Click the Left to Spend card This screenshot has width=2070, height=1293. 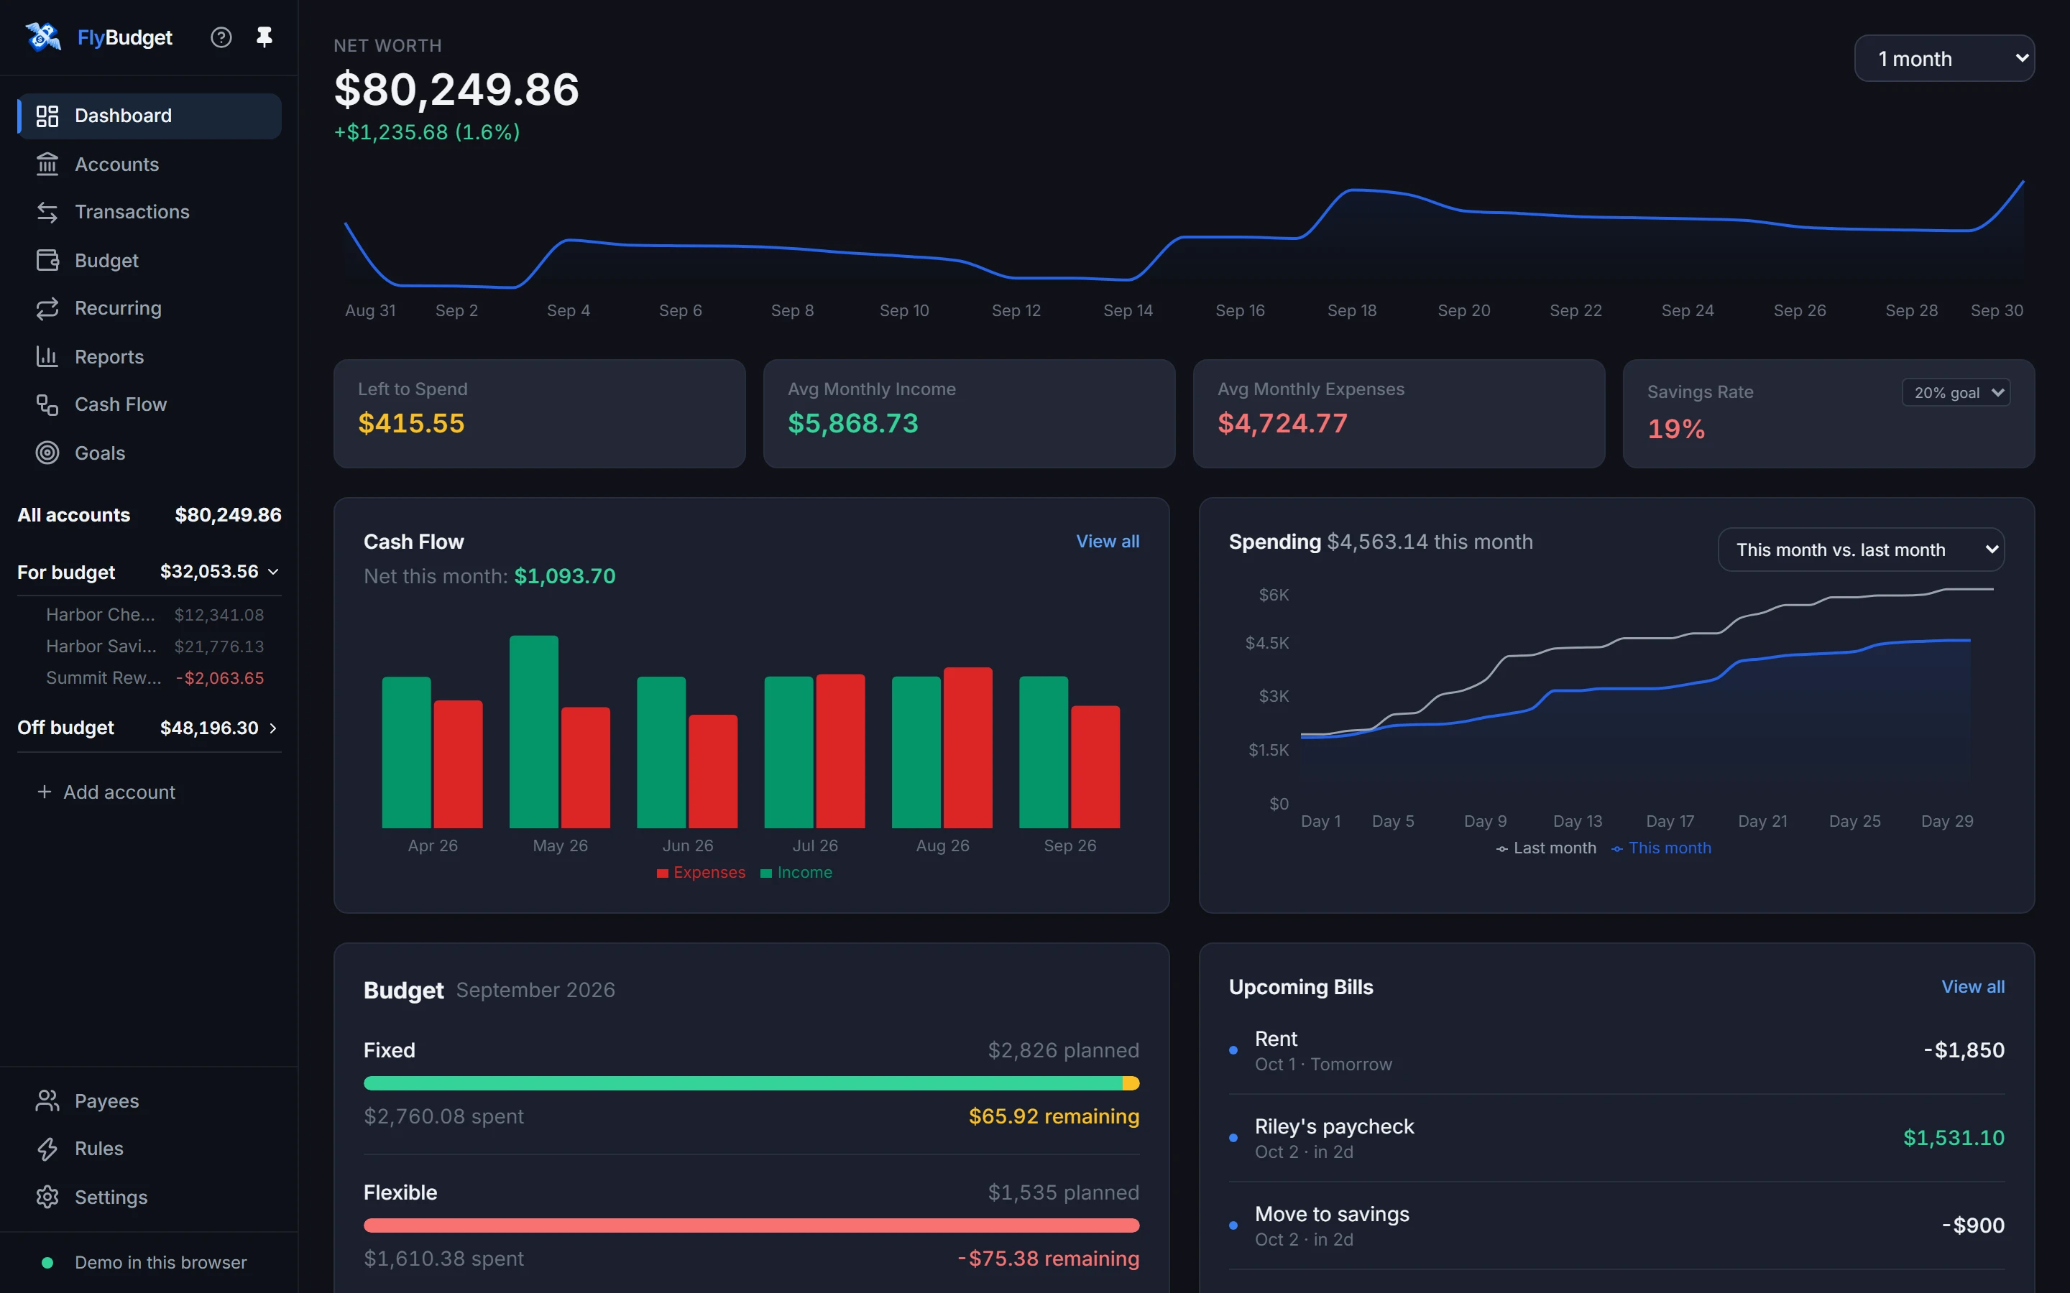click(539, 413)
